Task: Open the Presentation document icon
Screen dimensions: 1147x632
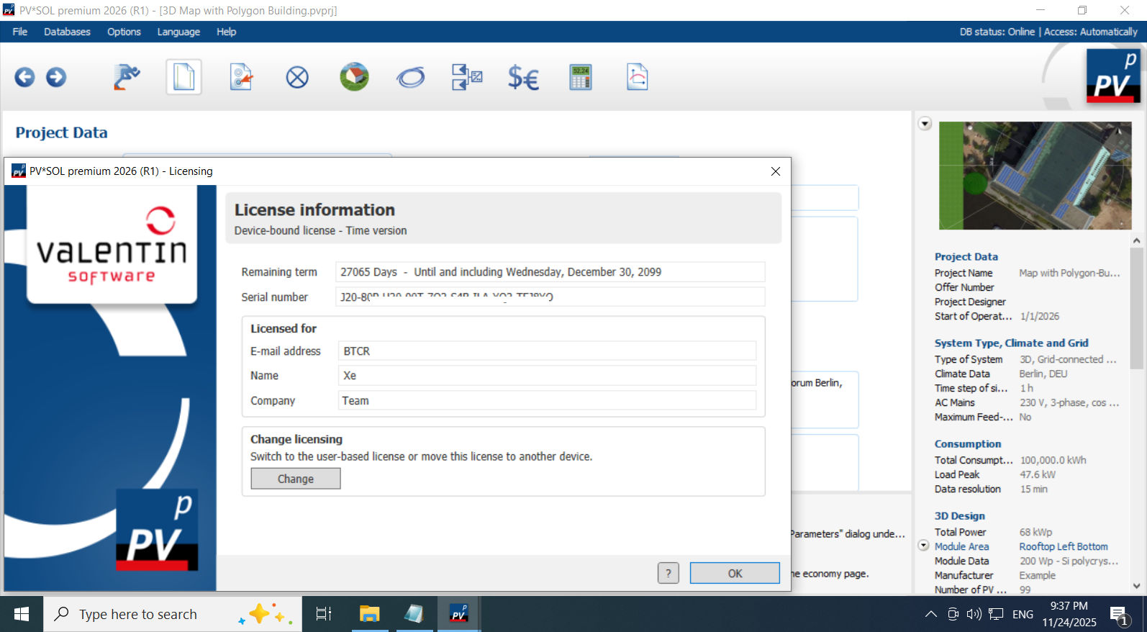Action: click(637, 77)
